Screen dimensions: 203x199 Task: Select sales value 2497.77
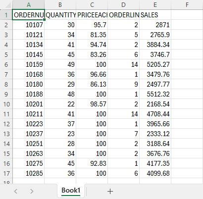click(x=155, y=84)
